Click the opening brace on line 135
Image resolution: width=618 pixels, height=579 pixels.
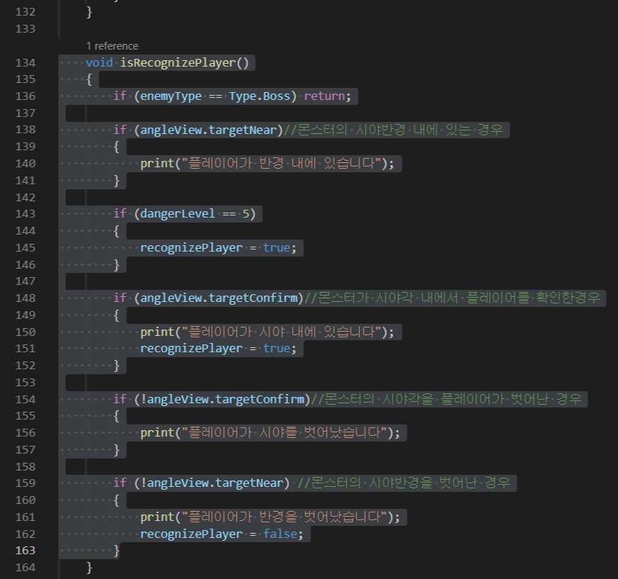click(x=89, y=79)
